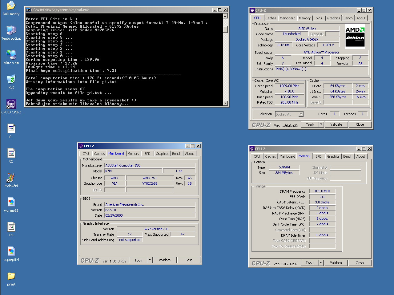Click the cmd window scrollbar thumb
This screenshot has width=394, height=295.
pos(225,29)
